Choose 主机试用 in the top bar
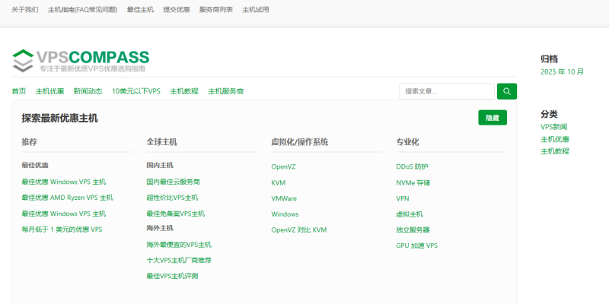The image size is (609, 304). [x=256, y=10]
